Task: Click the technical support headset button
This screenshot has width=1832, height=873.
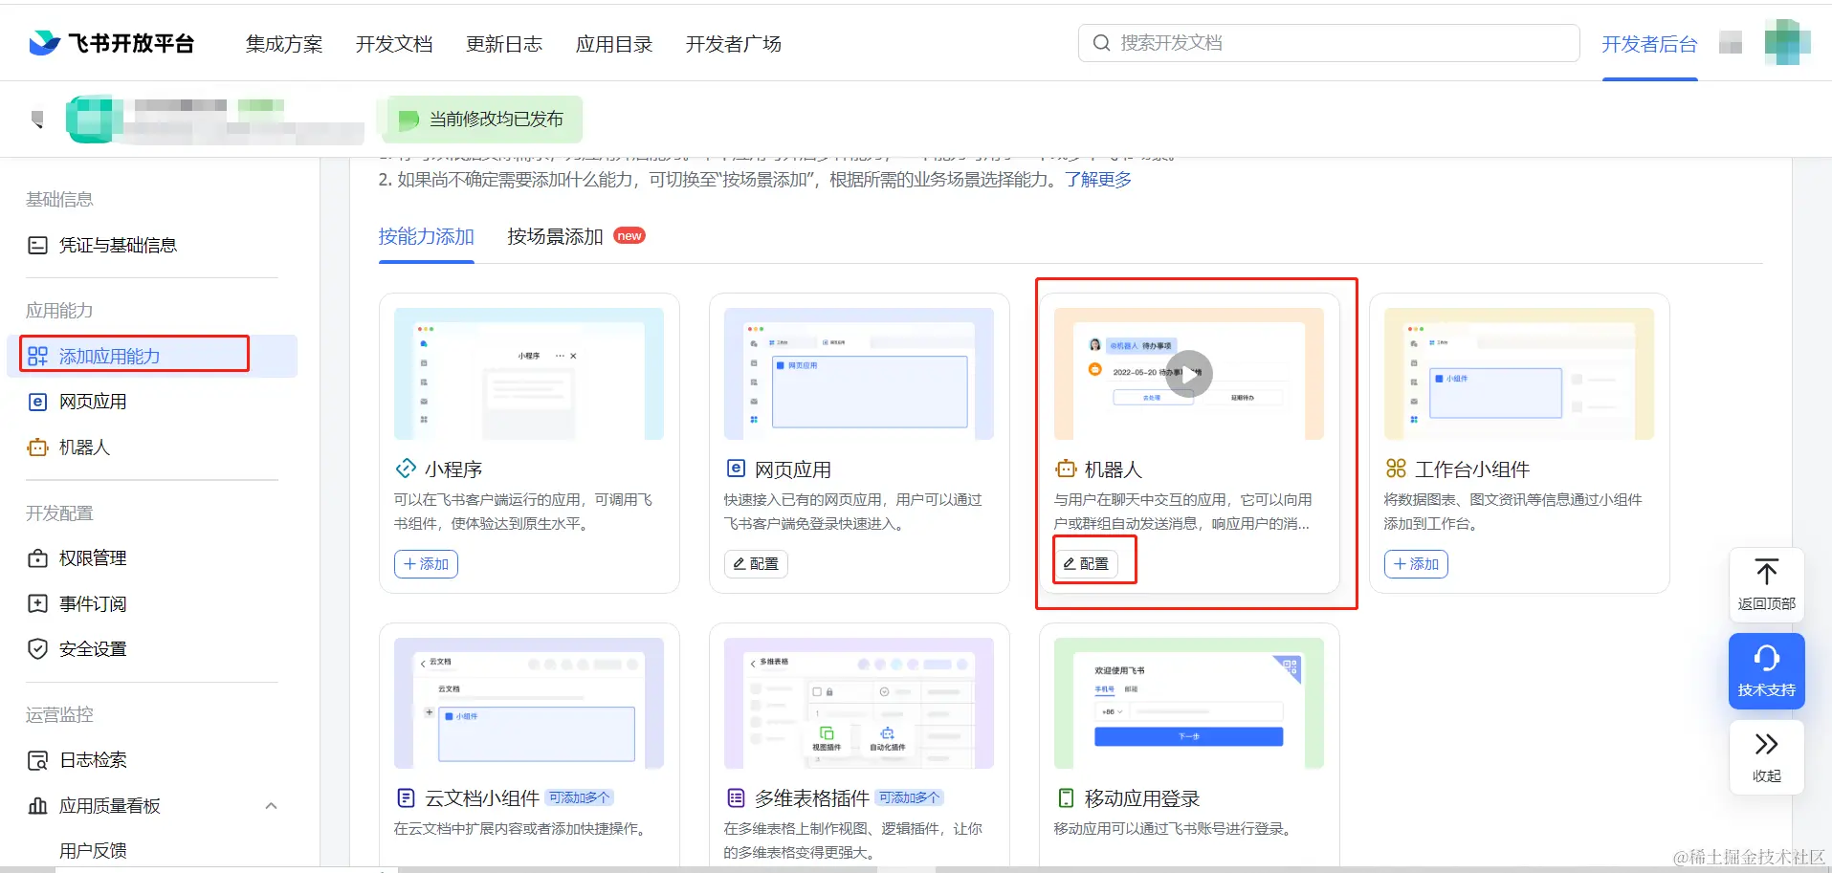Action: pos(1766,671)
